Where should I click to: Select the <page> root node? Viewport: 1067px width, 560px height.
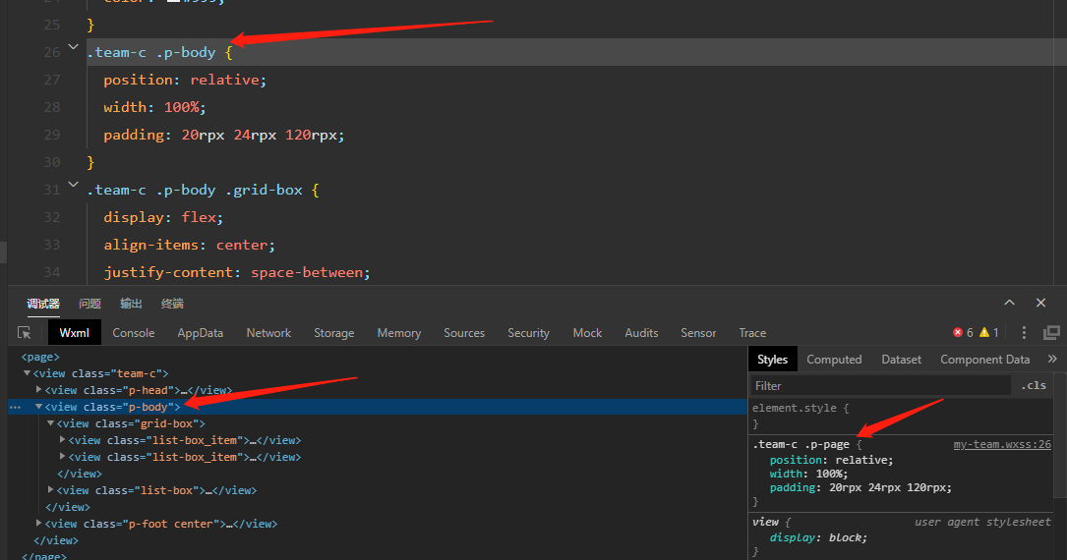(x=40, y=356)
